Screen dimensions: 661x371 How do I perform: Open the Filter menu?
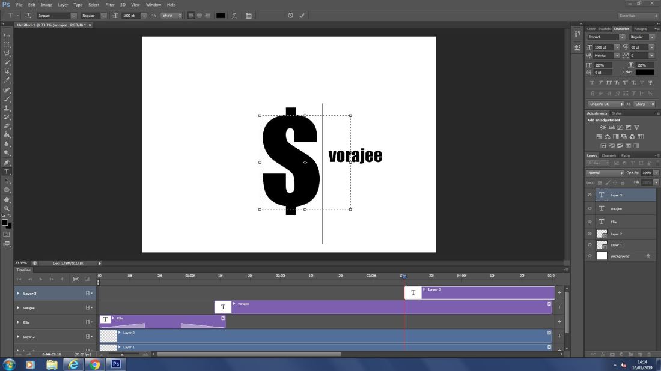pyautogui.click(x=109, y=4)
